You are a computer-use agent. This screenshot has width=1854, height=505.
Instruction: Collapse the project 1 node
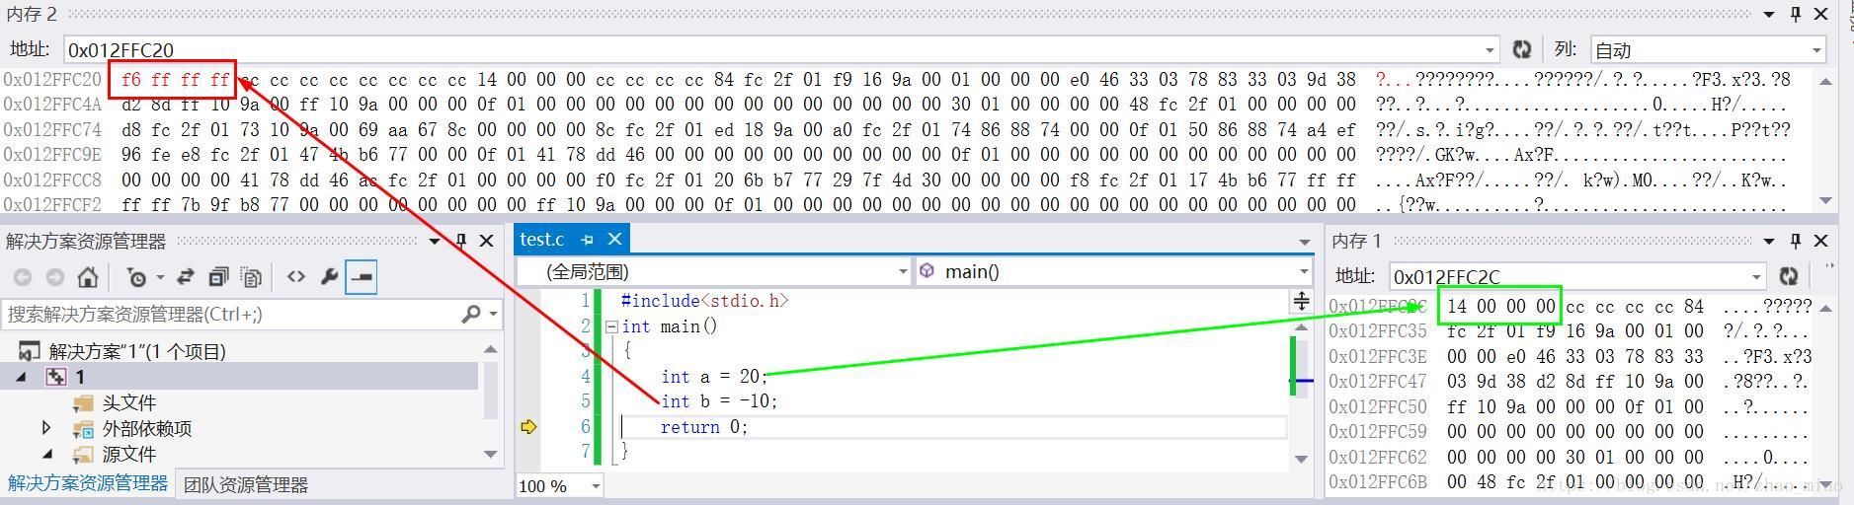coord(21,377)
